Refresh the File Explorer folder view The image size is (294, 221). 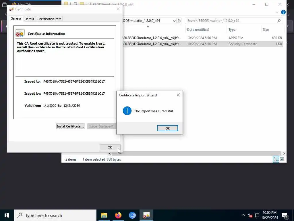[179, 21]
